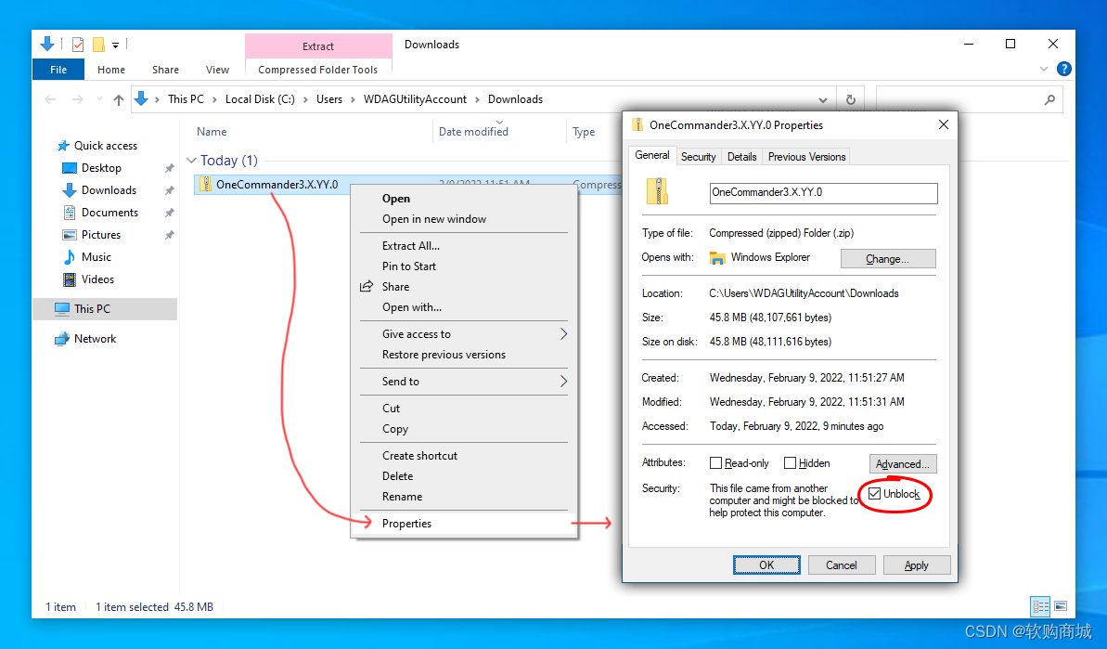Choose Restore previous versions
Viewport: 1107px width, 649px height.
click(444, 355)
